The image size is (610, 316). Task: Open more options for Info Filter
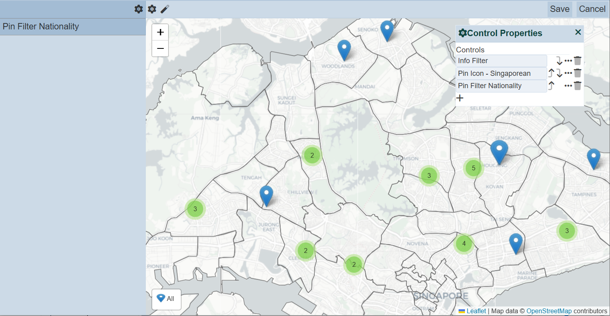[x=568, y=61]
